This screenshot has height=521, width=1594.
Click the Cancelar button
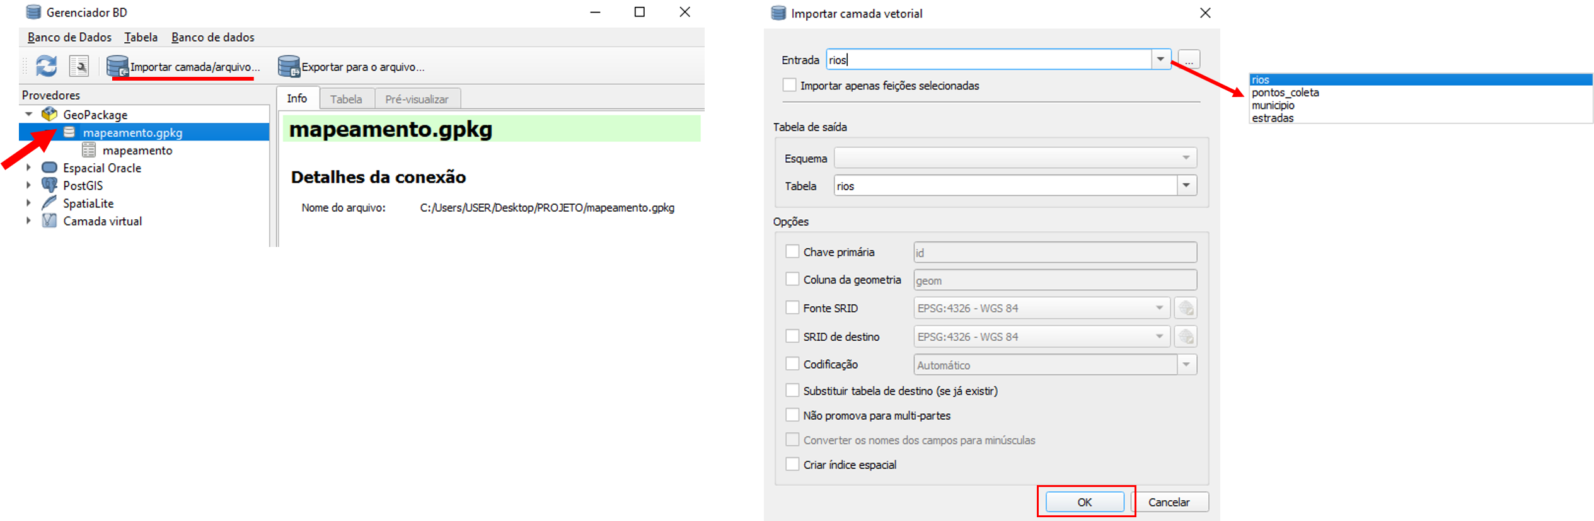tap(1169, 502)
